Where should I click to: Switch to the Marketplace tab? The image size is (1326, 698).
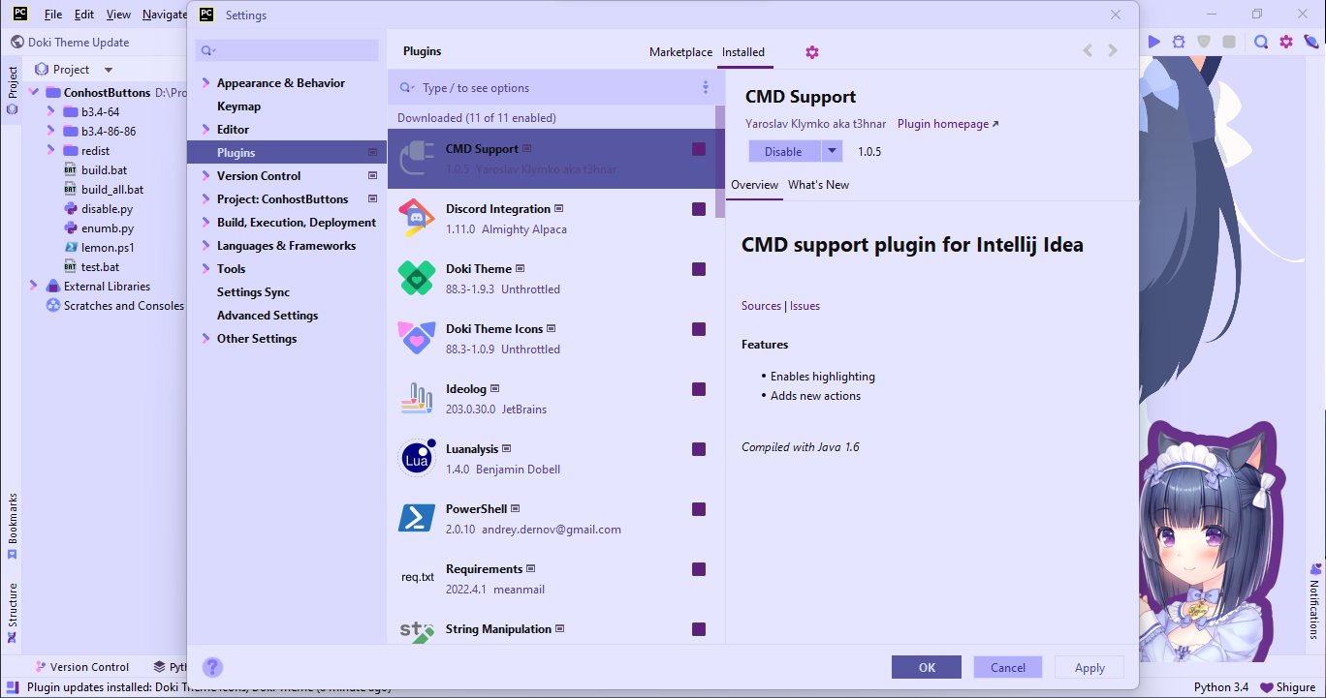coord(680,51)
